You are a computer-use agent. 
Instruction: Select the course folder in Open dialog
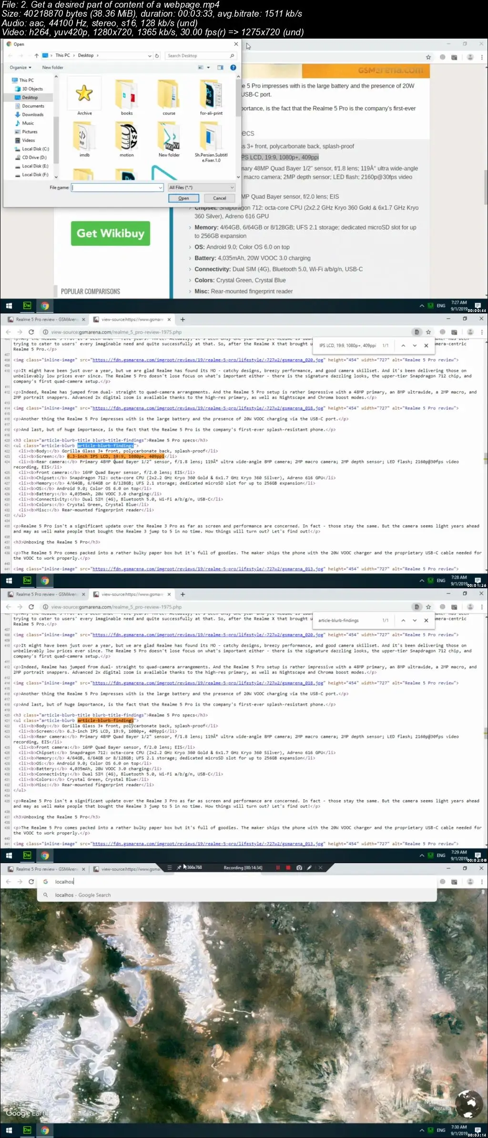point(169,98)
